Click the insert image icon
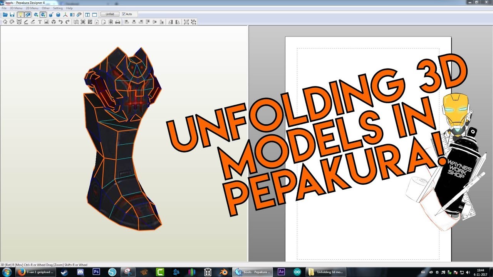 (x=47, y=22)
